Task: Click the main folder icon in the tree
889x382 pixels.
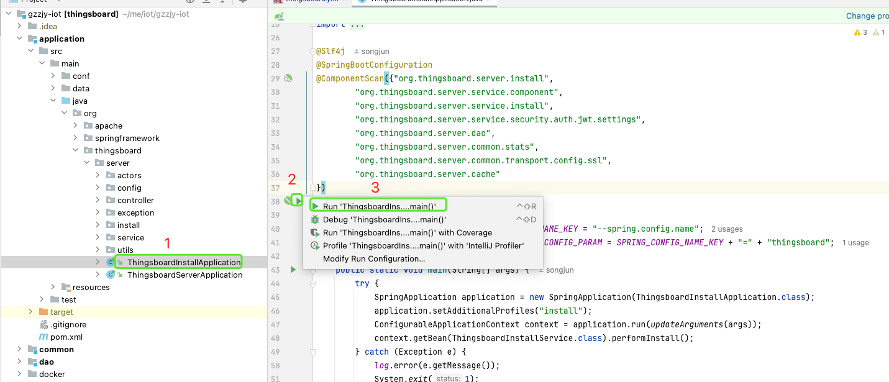Action: pos(55,63)
